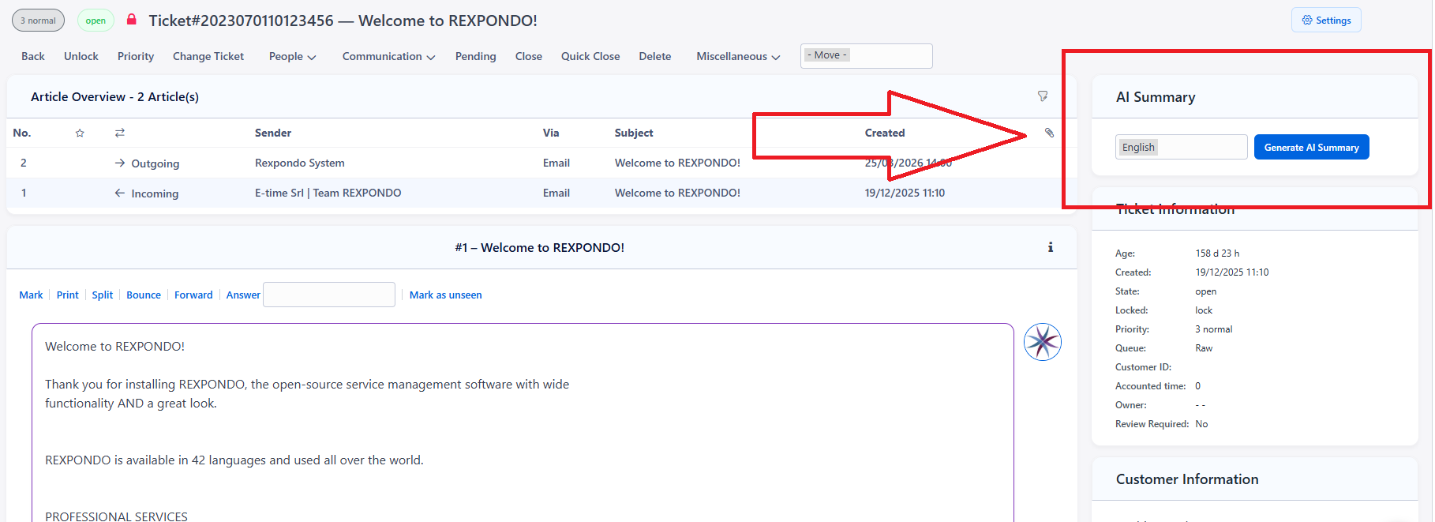Click the red lock icon beside ticket title
1435x522 pixels.
click(x=132, y=20)
